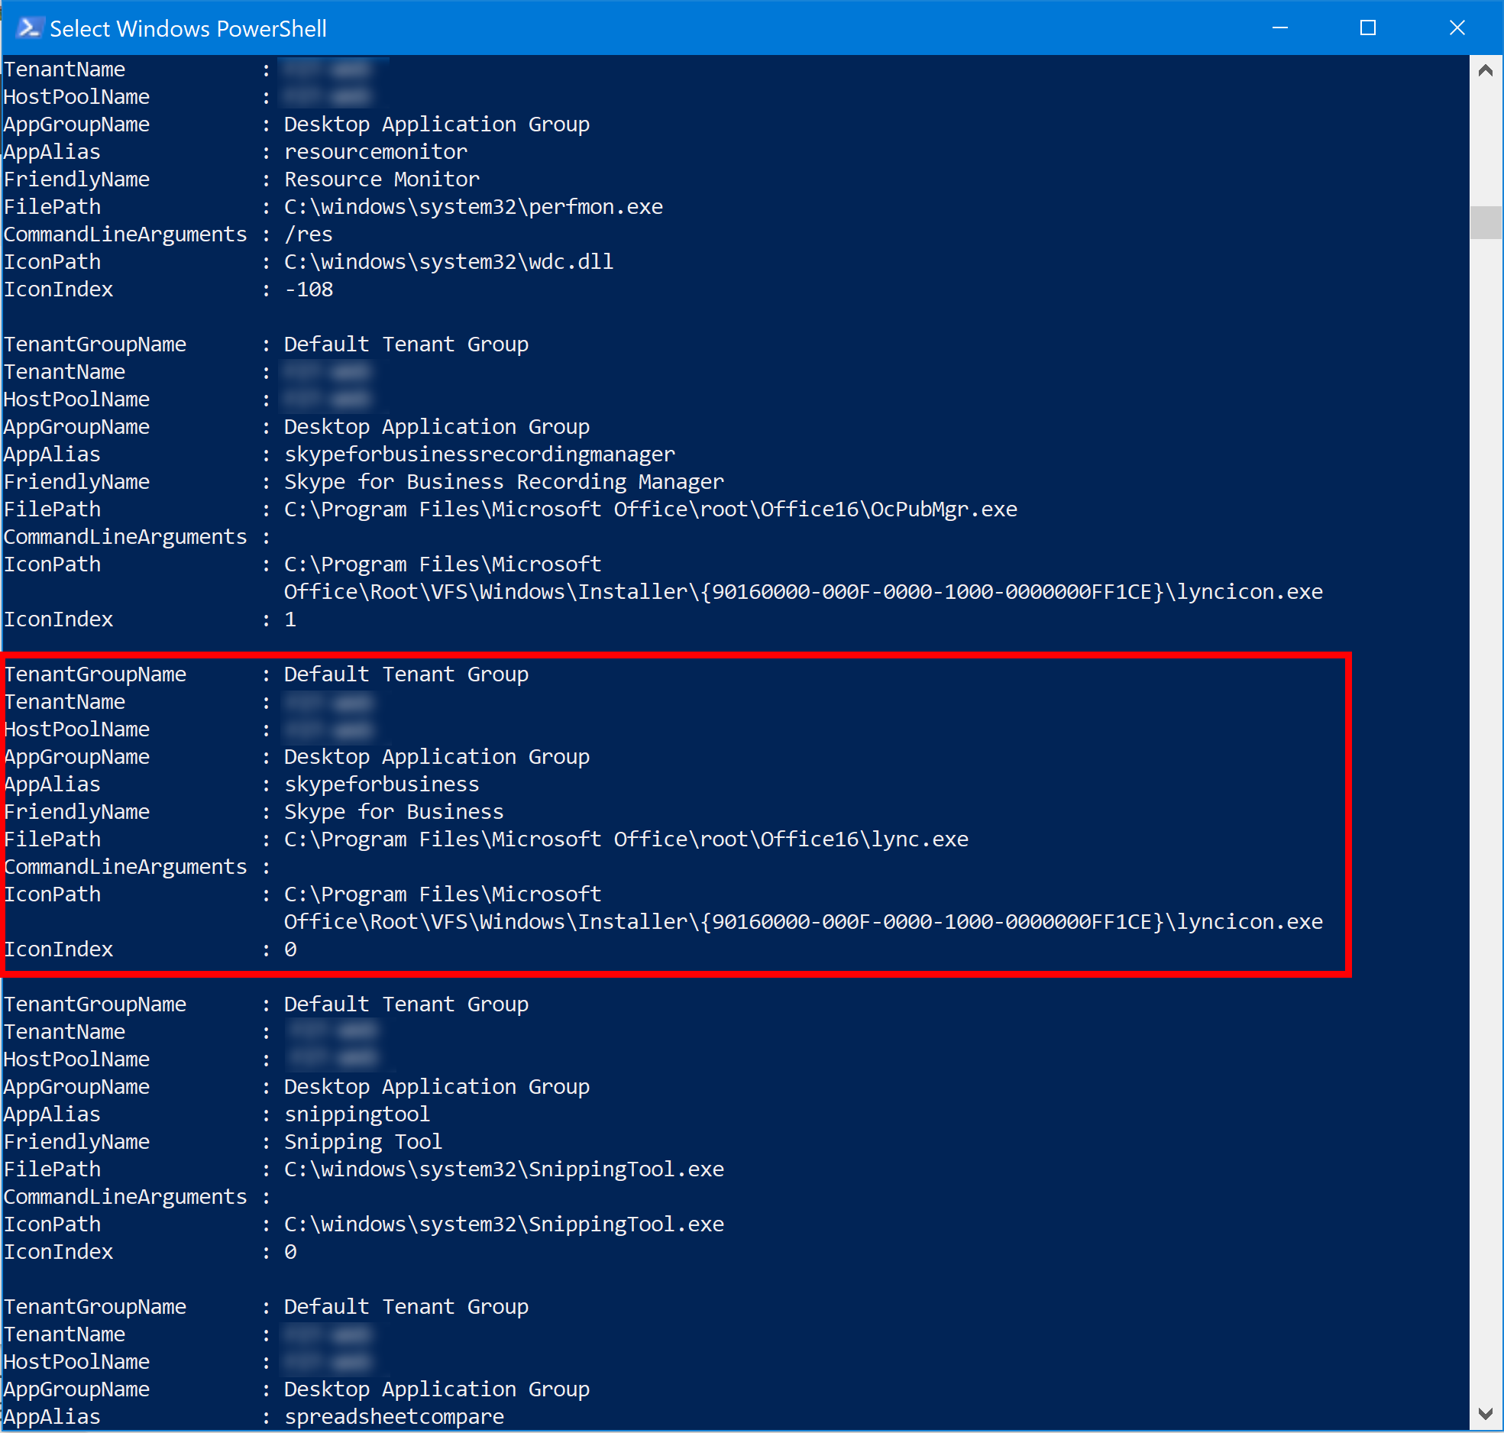Click the OcPubMgr.exe file path
The height and width of the screenshot is (1433, 1504).
click(x=651, y=509)
